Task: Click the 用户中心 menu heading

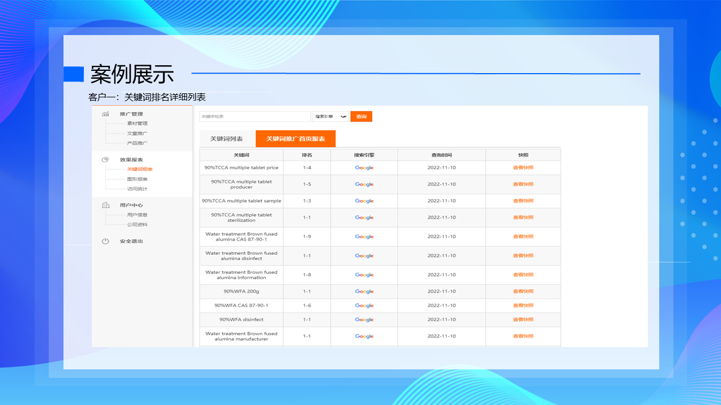Action: (x=131, y=205)
